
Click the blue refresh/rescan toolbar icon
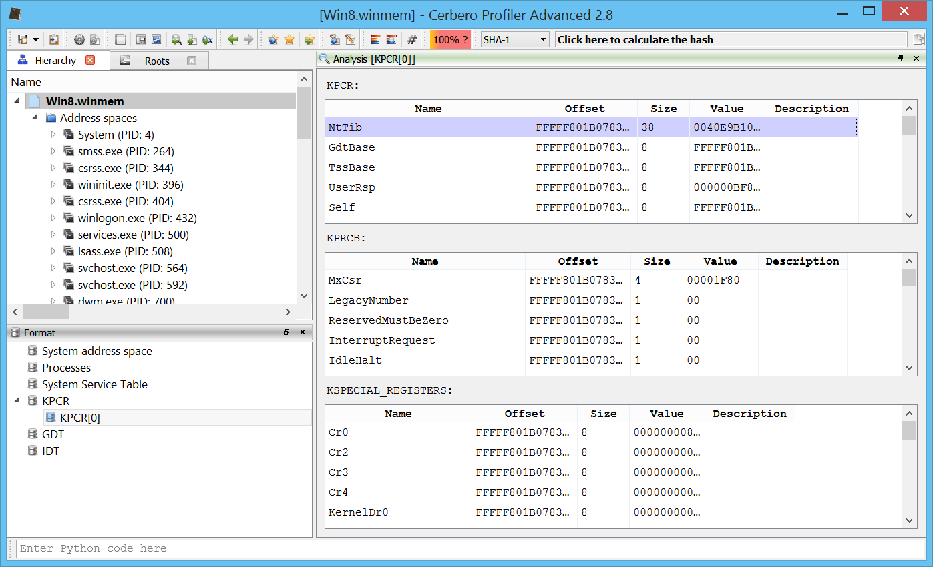point(156,39)
